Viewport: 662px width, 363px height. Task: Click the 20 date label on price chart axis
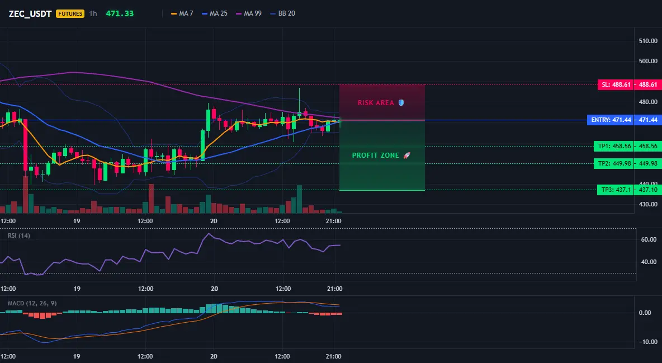point(214,221)
